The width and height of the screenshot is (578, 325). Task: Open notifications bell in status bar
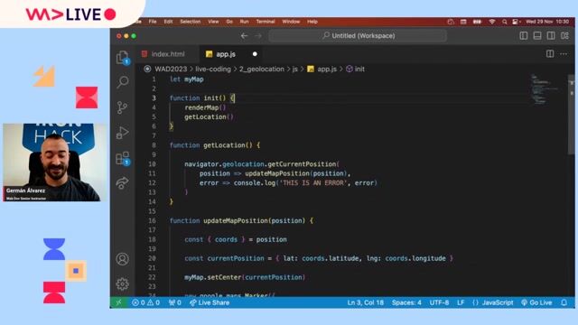point(564,302)
